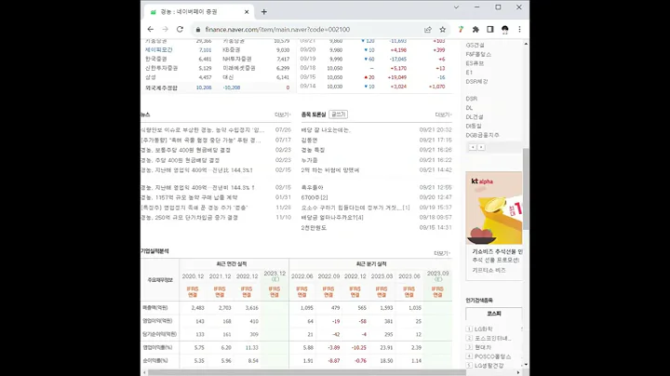
Task: Open the Extensions puzzle-piece menu
Action: (476, 30)
